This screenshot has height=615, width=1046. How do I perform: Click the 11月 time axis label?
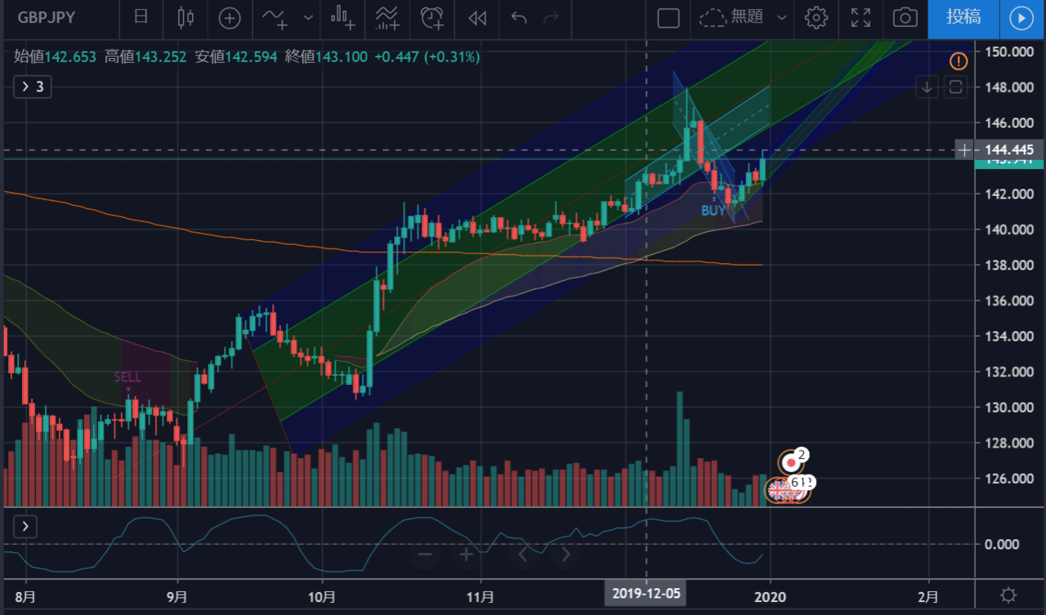481,596
